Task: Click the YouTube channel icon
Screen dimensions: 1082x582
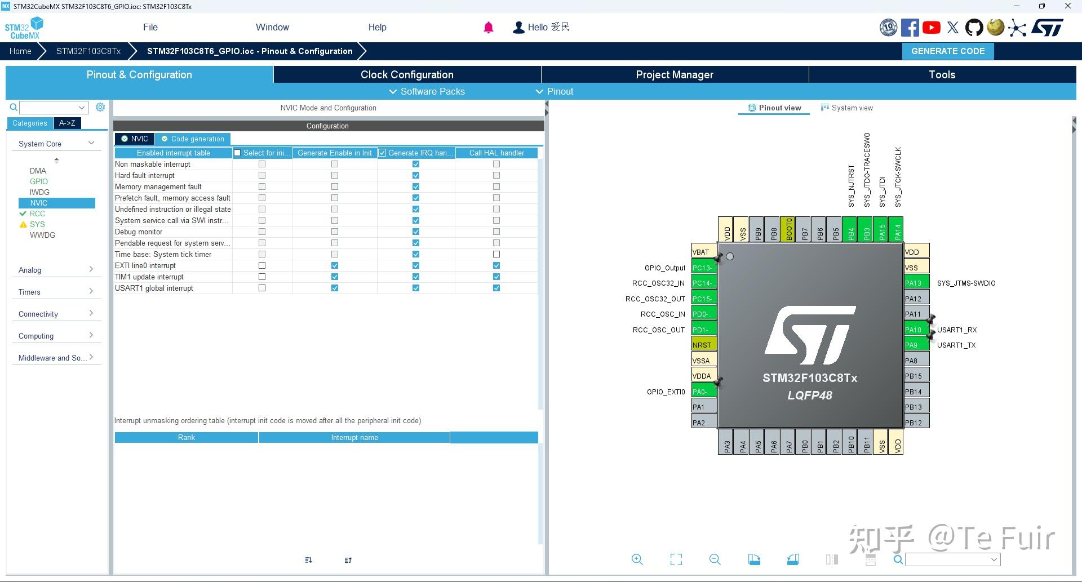Action: click(x=931, y=27)
